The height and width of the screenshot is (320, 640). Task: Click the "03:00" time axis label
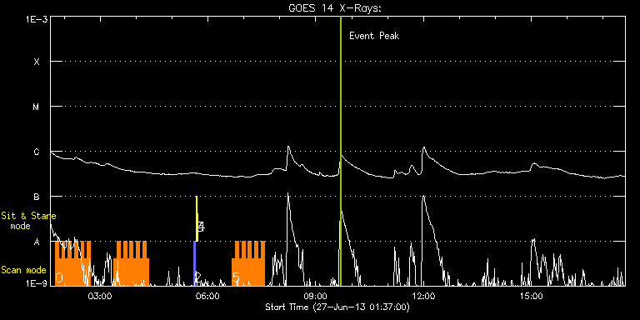tap(100, 296)
